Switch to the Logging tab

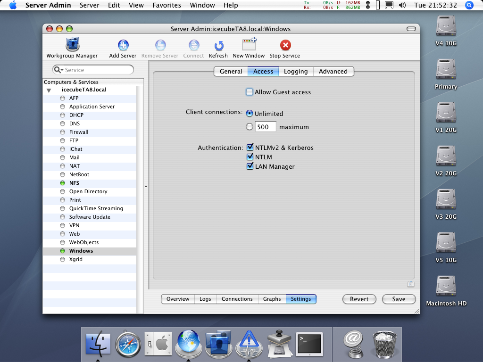(x=296, y=72)
